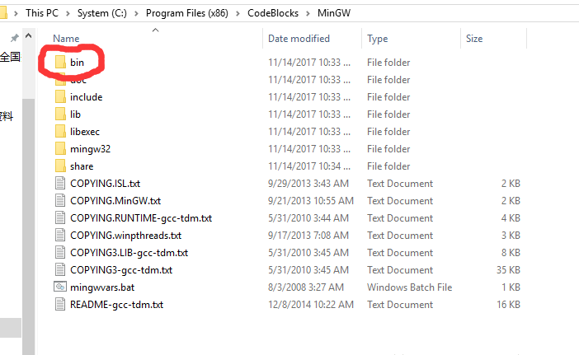The image size is (579, 355).
Task: Expand chevron after CodeBlocks breadcrumb
Action: pos(308,13)
